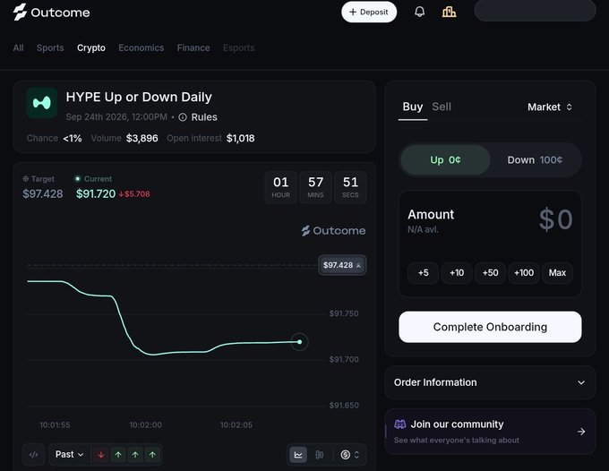Select the Sports category tab
The image size is (609, 471).
(50, 47)
